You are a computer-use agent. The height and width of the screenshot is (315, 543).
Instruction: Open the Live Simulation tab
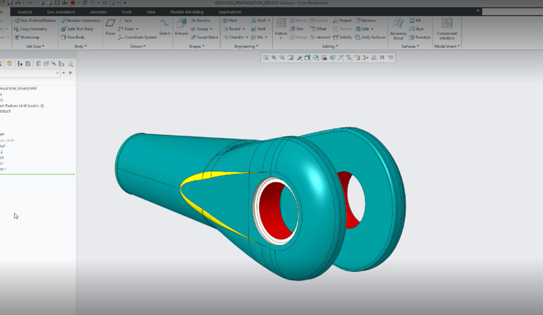60,12
